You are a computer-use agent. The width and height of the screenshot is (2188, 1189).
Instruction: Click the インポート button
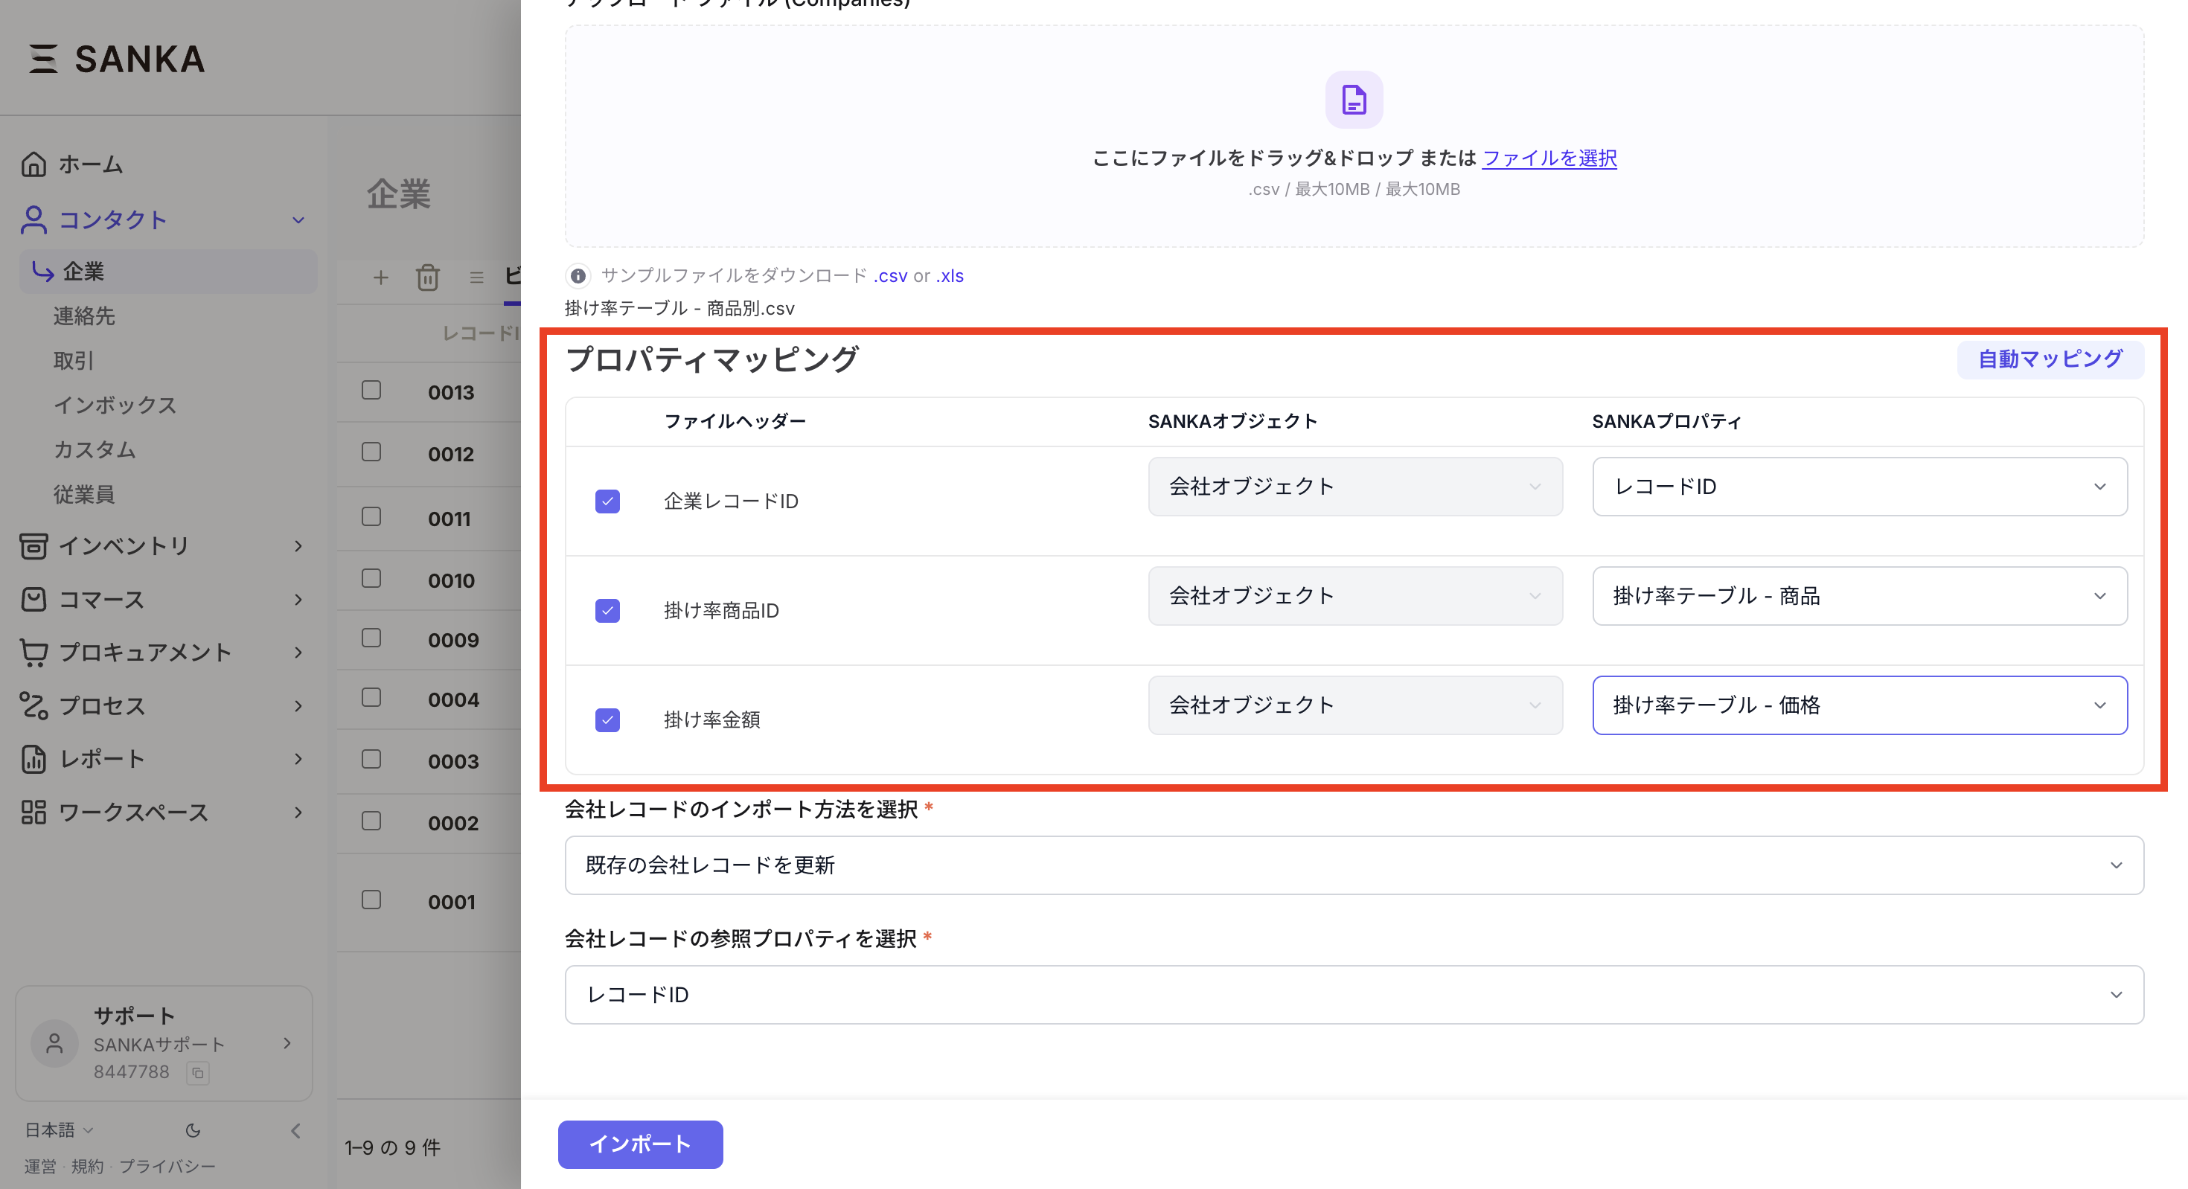[639, 1144]
